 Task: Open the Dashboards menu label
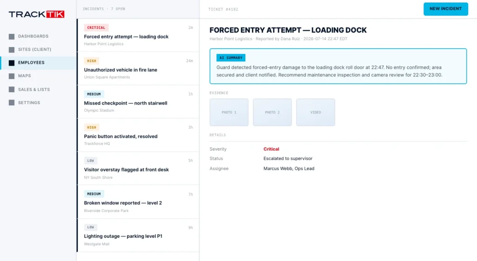pos(33,36)
